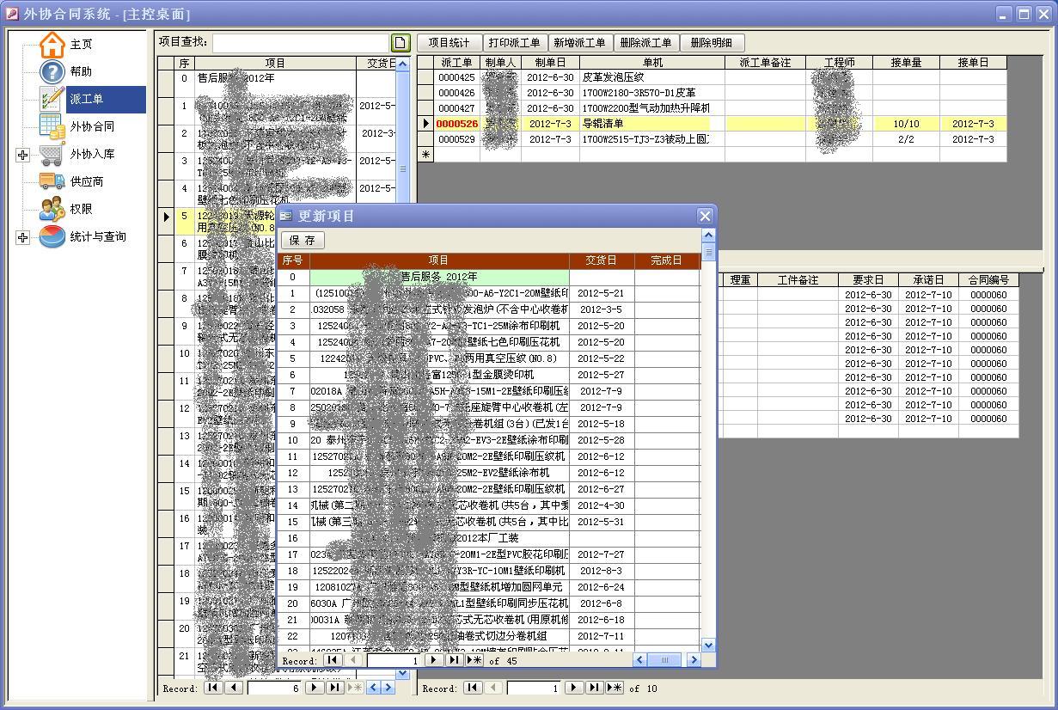The width and height of the screenshot is (1058, 710).
Task: Click 更新项目 vertical scrollbar down arrow
Action: [708, 645]
